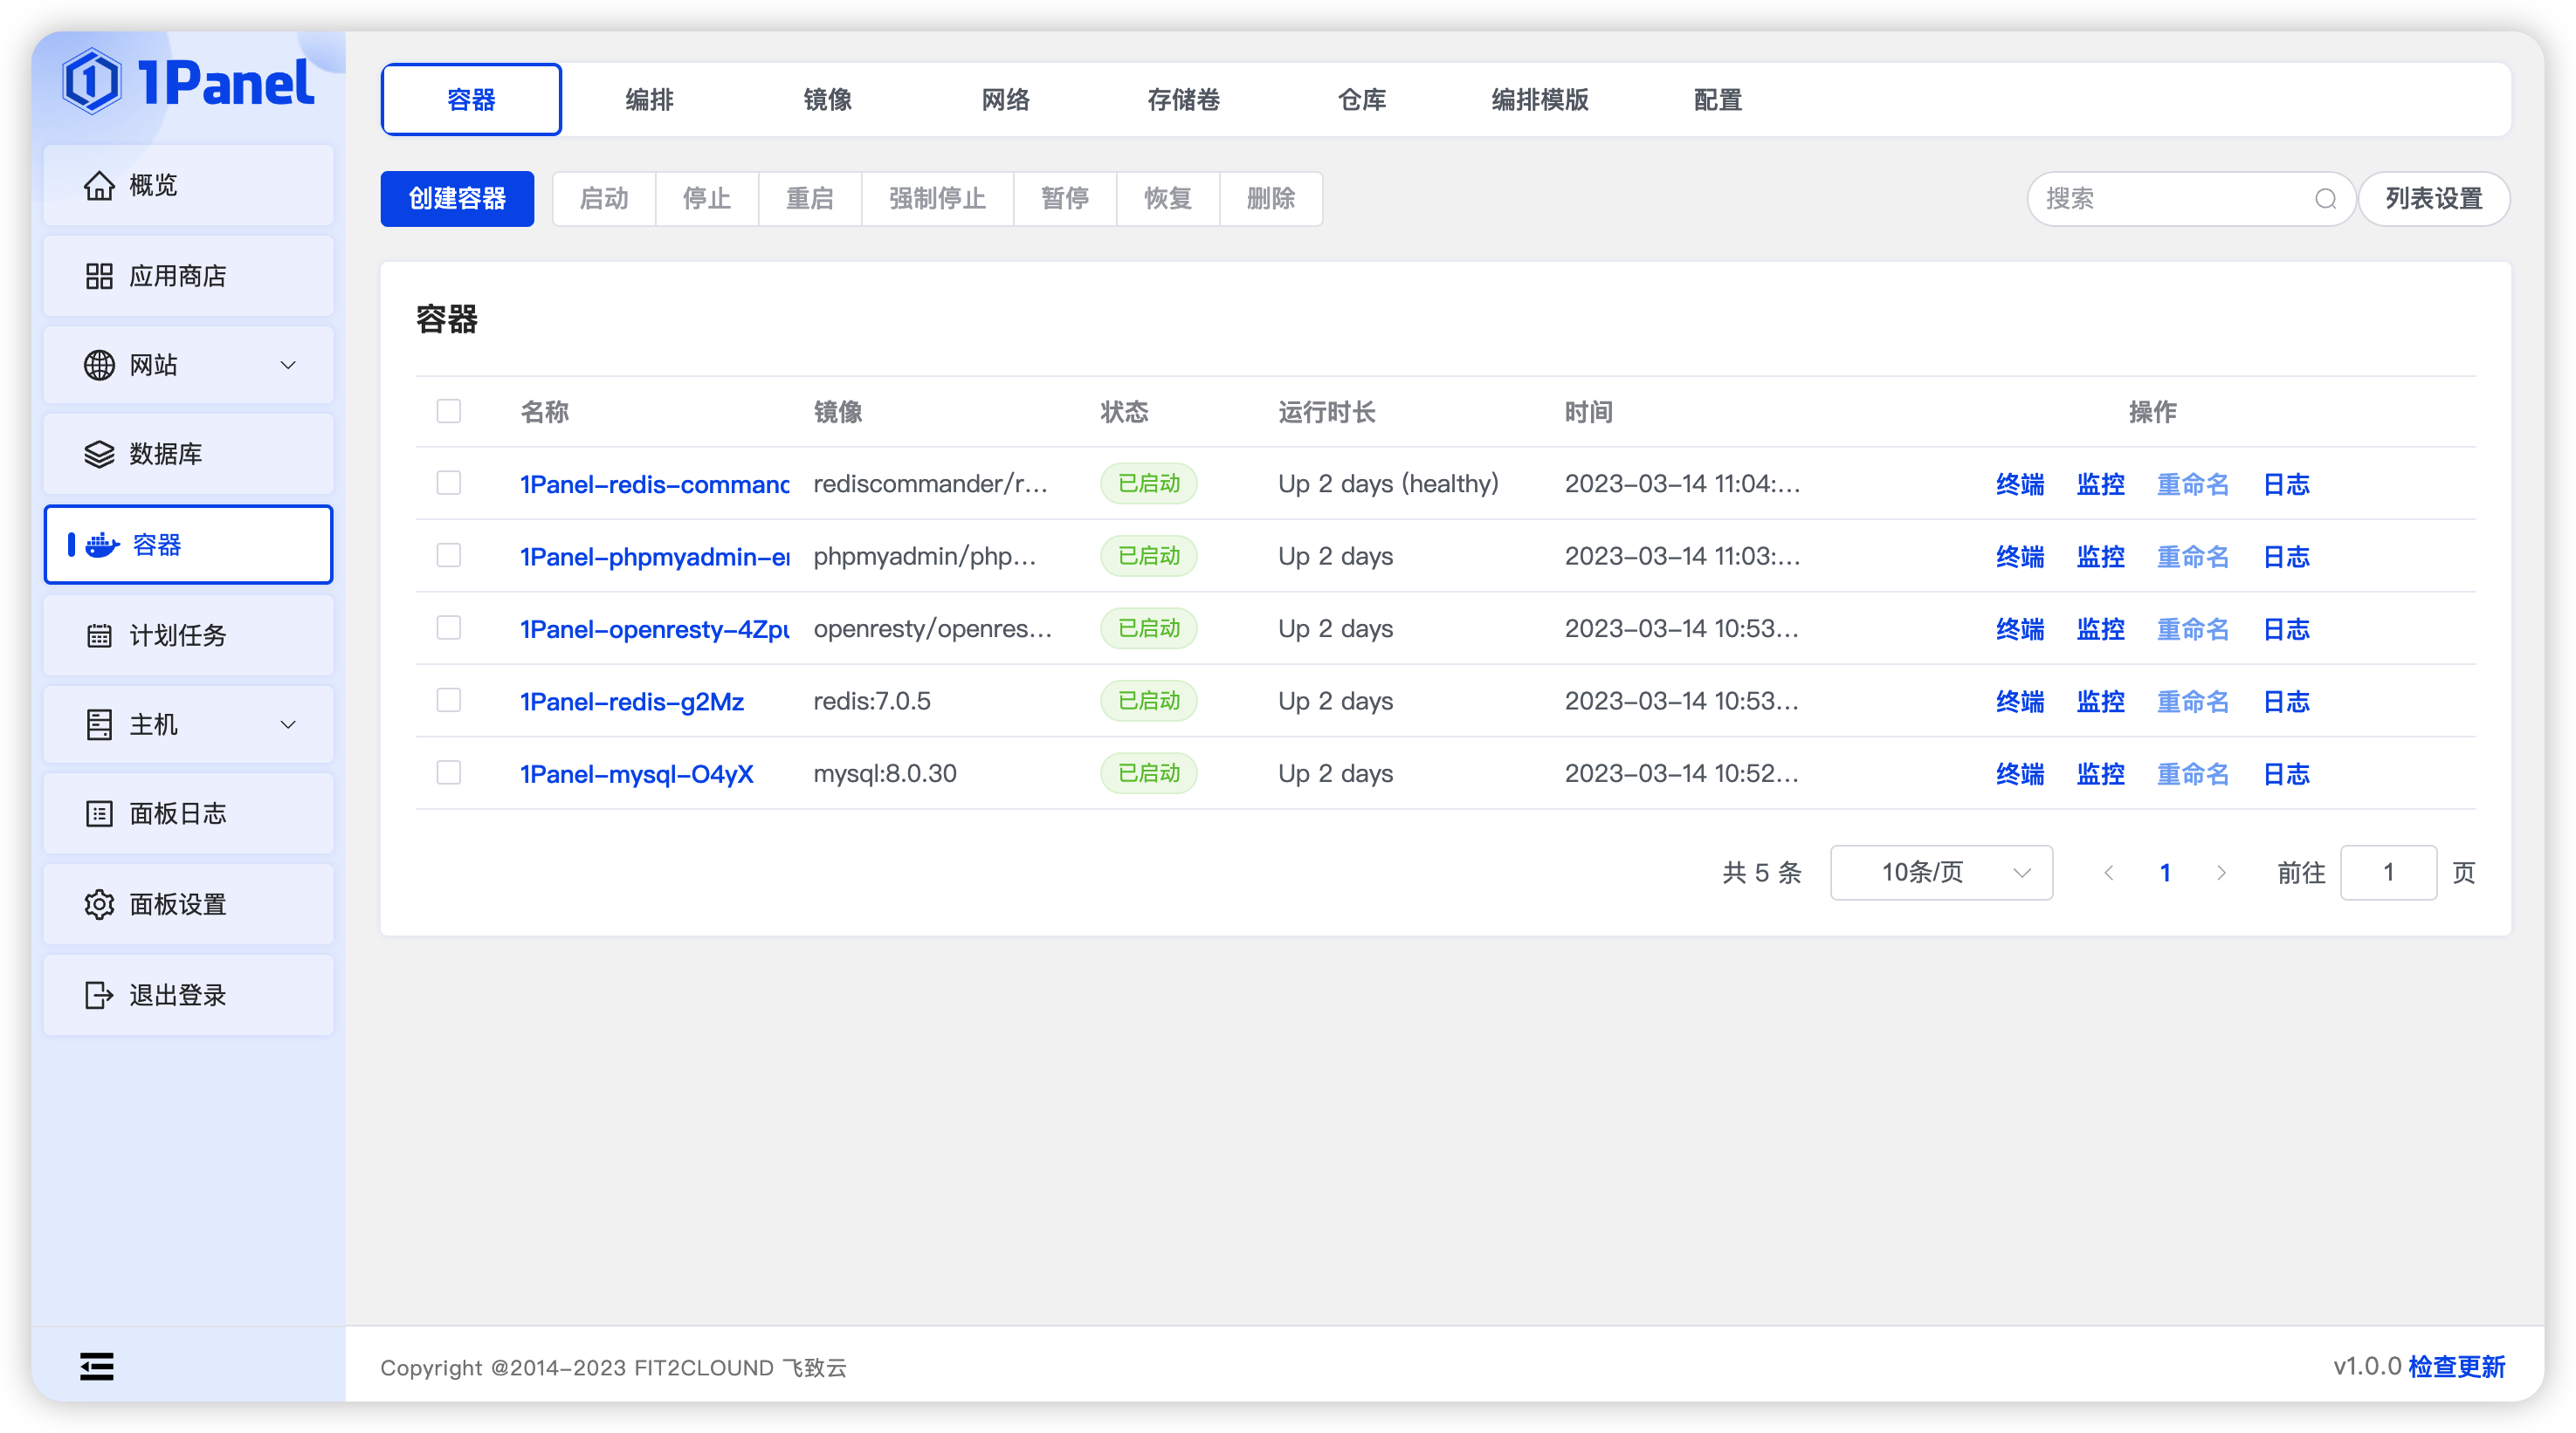Click the 退出登录 logout icon
The width and height of the screenshot is (2576, 1433).
click(x=97, y=994)
